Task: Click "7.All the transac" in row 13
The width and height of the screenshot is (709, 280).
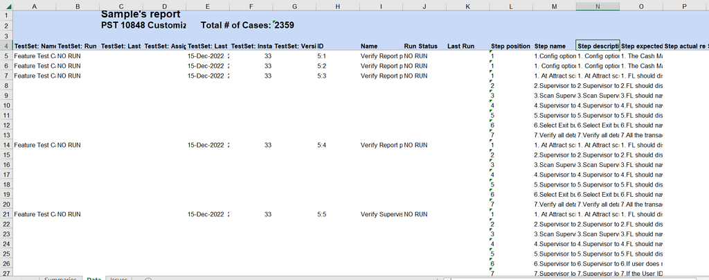Action: click(641, 134)
